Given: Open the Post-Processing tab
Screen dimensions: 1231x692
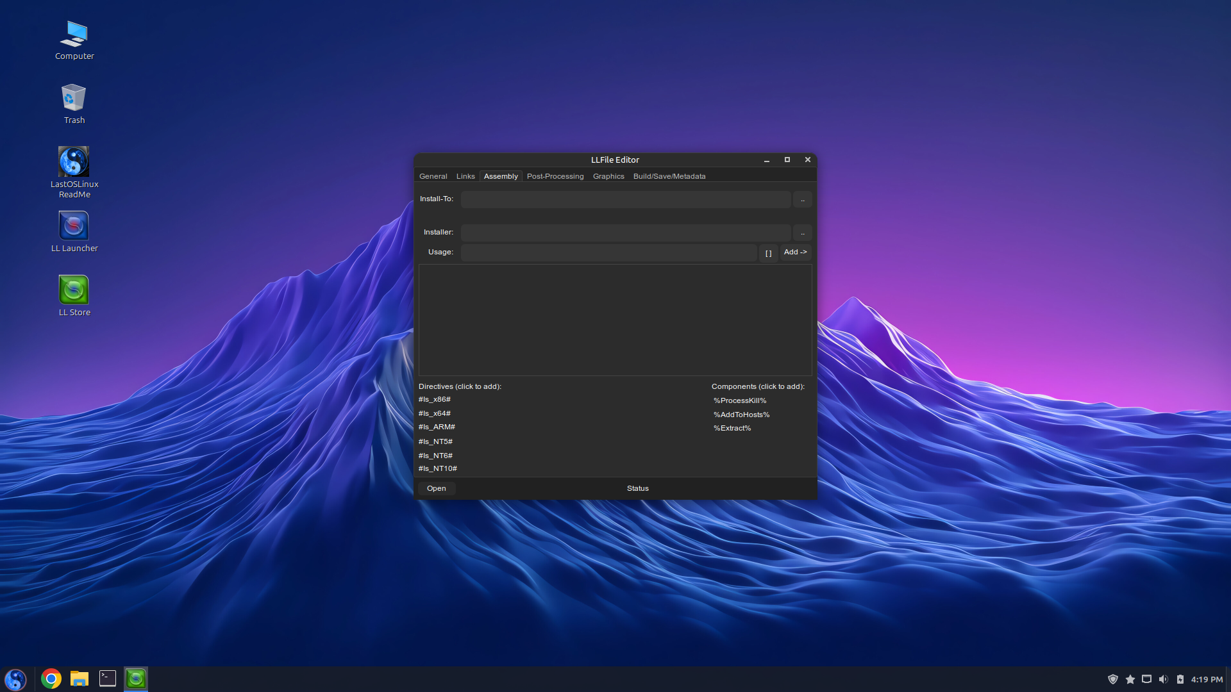Looking at the screenshot, I should tap(555, 176).
